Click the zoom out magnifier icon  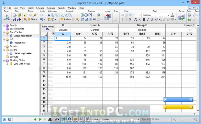(174, 119)
